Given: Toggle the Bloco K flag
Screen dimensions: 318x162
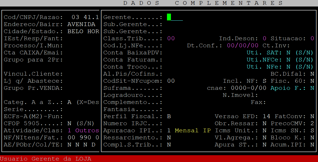Looking at the screenshot, I should click(x=312, y=138).
